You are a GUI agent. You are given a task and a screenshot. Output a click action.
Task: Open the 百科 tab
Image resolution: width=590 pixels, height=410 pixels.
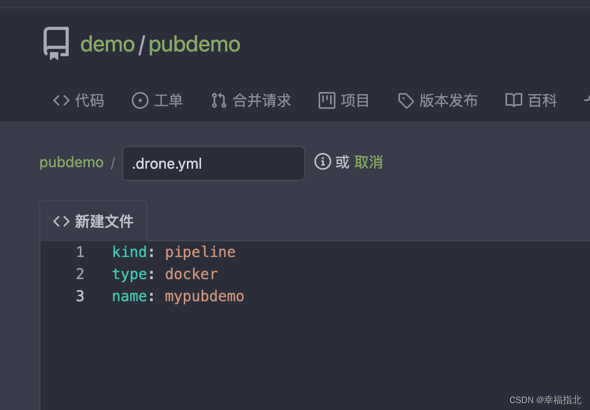[531, 100]
